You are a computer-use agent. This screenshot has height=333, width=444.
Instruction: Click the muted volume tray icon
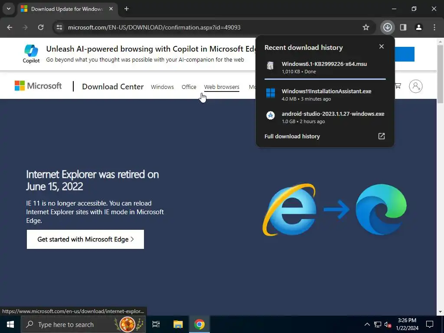(x=388, y=324)
